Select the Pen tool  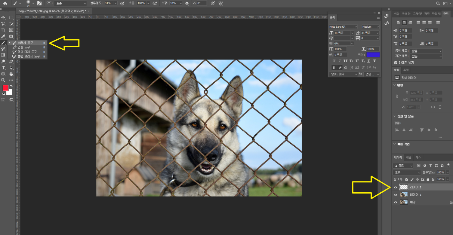coord(11,61)
